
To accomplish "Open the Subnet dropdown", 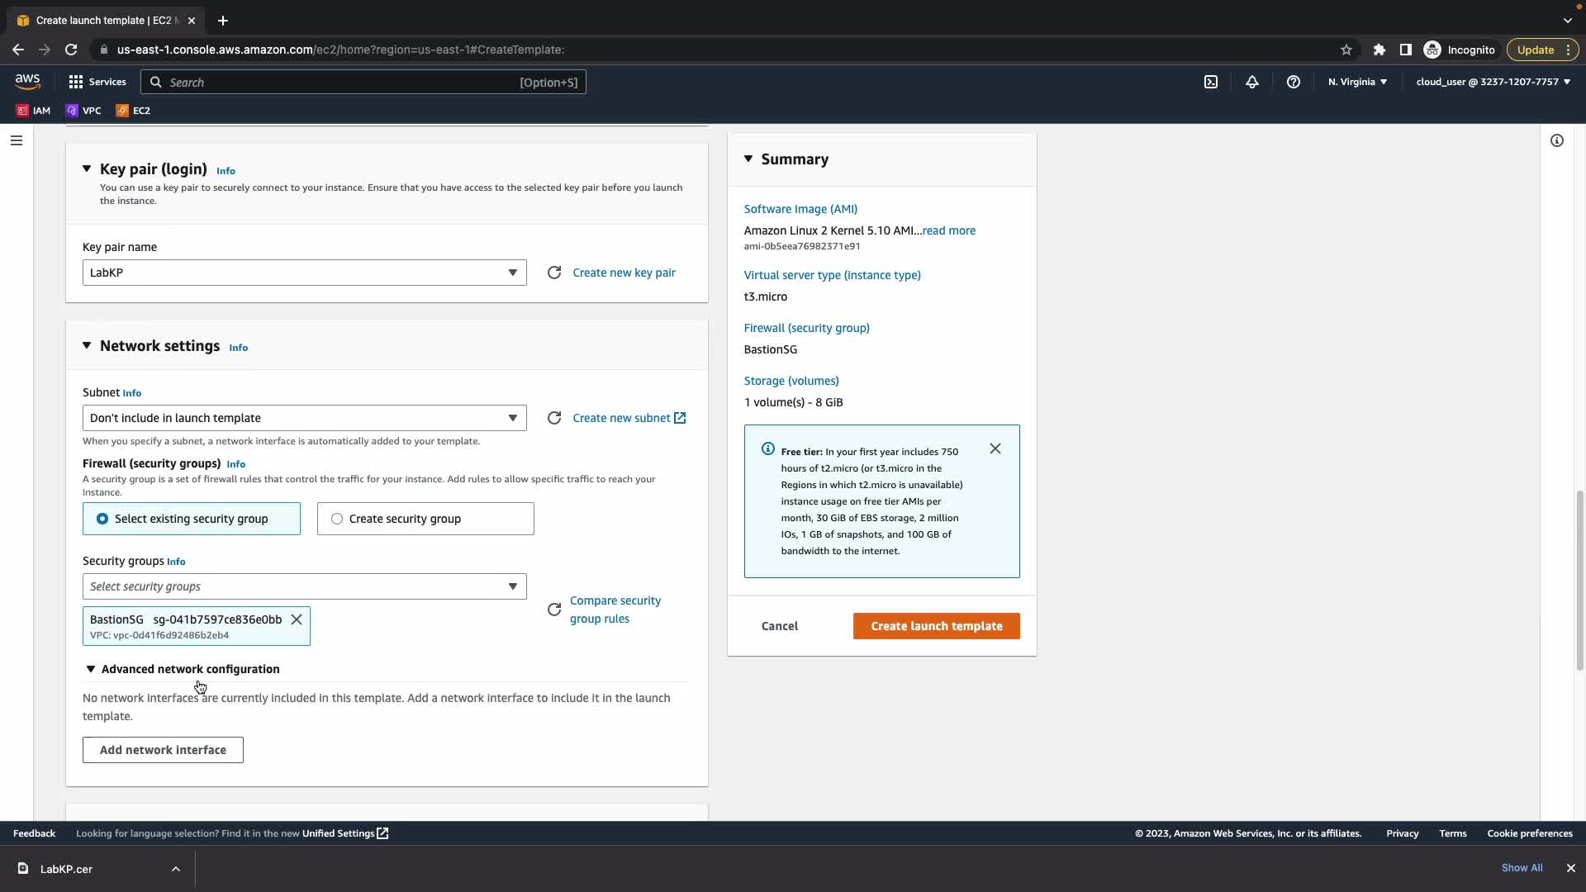I will [x=304, y=418].
